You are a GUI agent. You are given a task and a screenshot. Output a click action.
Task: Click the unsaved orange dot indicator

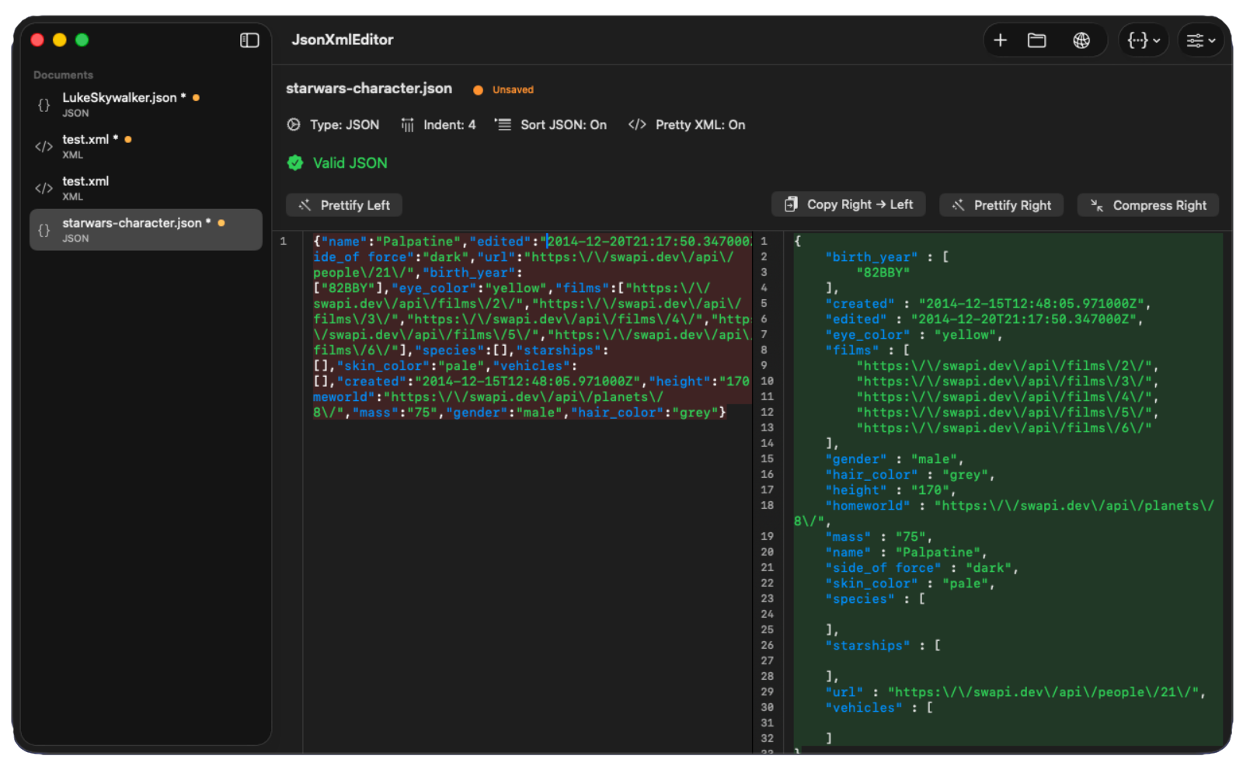tap(477, 89)
